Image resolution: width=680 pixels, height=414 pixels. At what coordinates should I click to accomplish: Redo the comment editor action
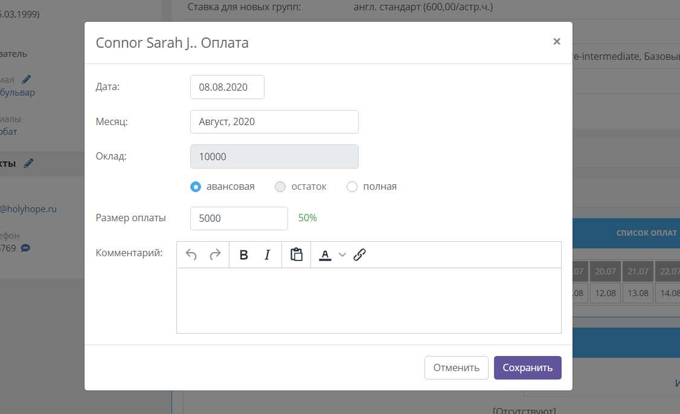(215, 254)
